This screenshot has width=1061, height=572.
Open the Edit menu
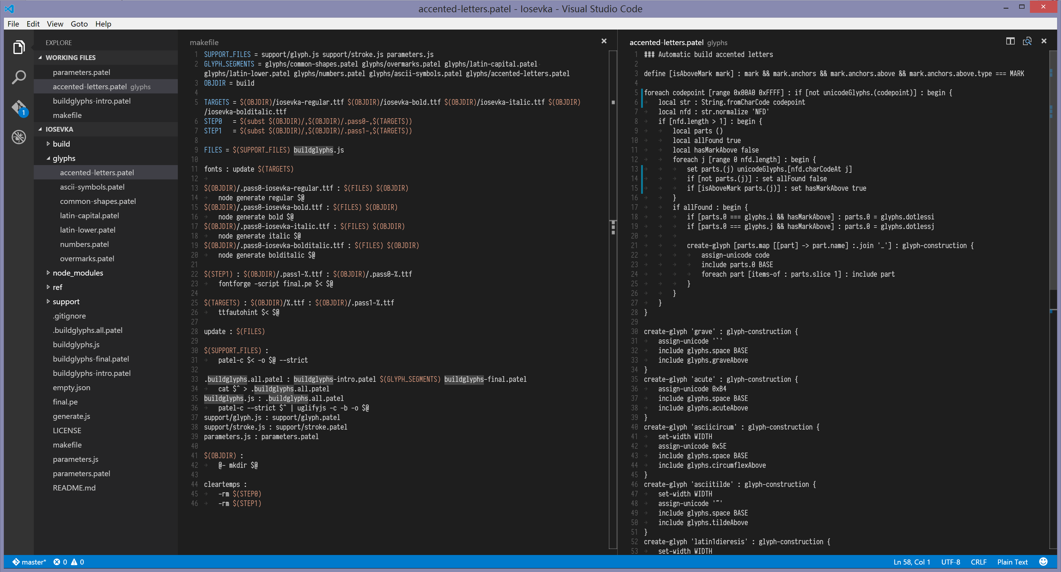[x=33, y=24]
